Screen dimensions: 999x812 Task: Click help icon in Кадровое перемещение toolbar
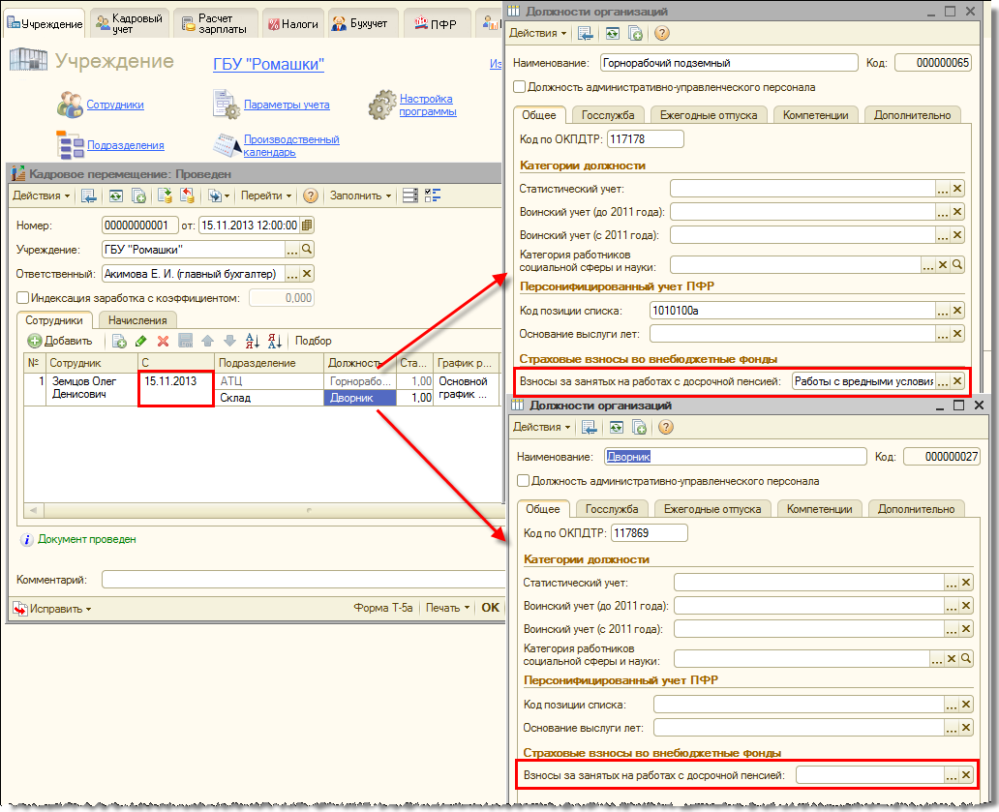click(311, 195)
